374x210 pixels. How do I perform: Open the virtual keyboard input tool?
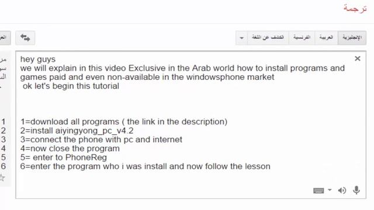(x=318, y=191)
